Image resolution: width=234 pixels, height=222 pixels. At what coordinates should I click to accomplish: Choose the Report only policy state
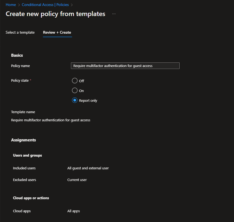coord(75,100)
